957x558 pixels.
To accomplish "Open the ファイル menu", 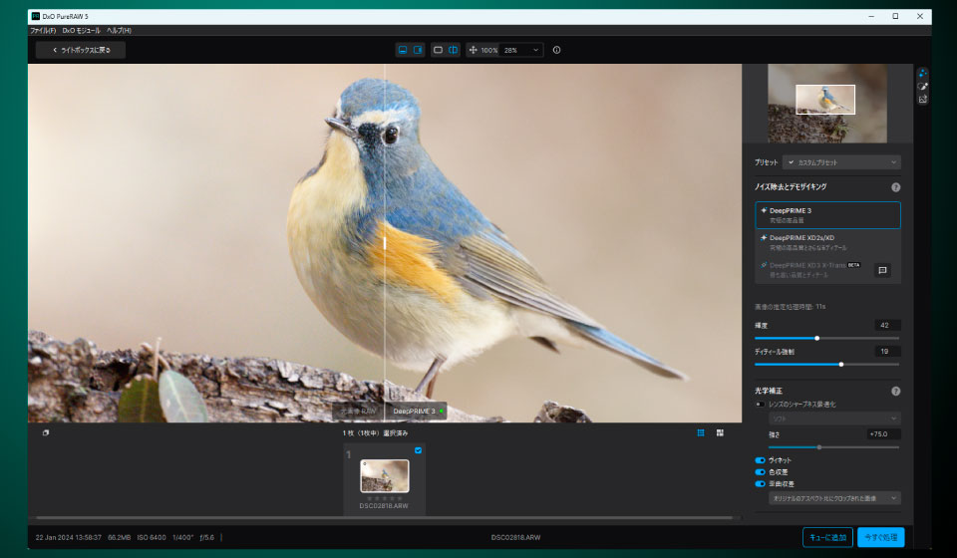I will pyautogui.click(x=43, y=31).
